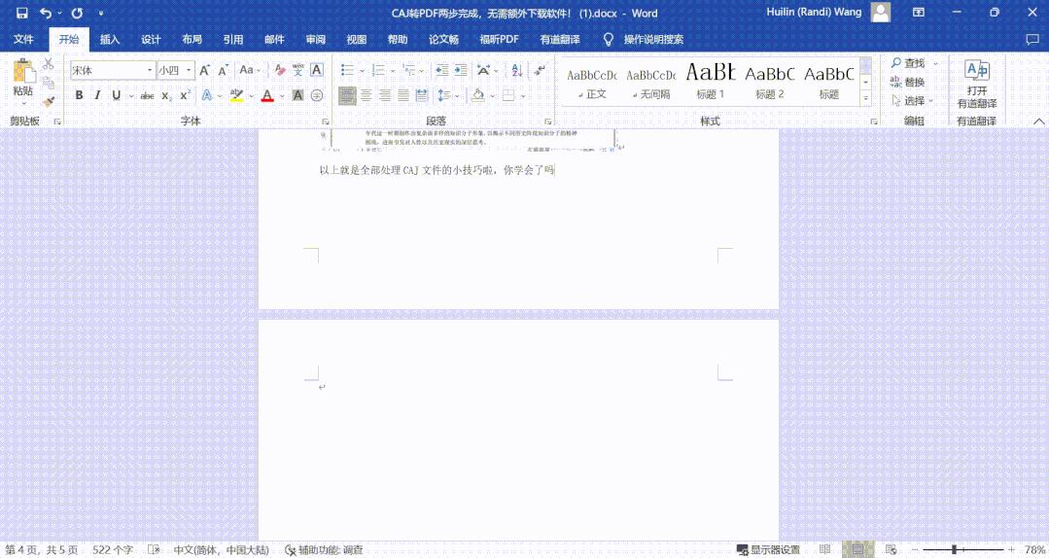Click 显示器设置 in status bar
Image resolution: width=1049 pixels, height=558 pixels.
pyautogui.click(x=768, y=550)
